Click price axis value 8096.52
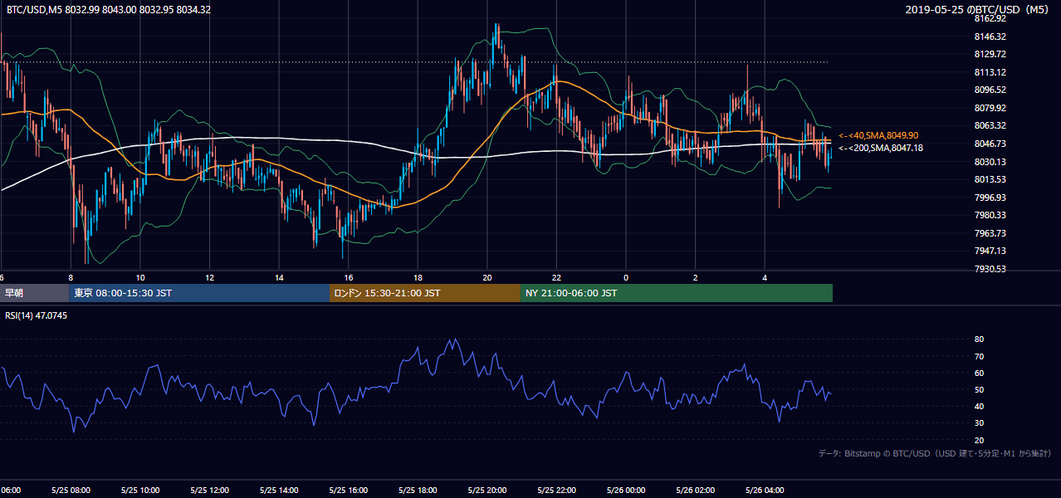Viewport: 1061px width, 498px height. click(990, 90)
